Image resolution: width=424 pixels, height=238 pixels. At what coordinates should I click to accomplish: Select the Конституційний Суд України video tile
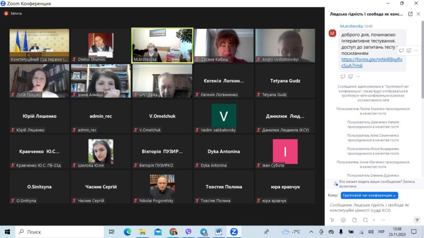[39, 46]
